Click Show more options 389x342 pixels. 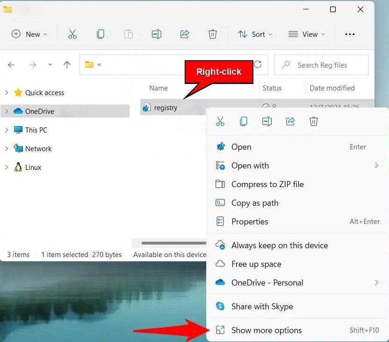297,330
